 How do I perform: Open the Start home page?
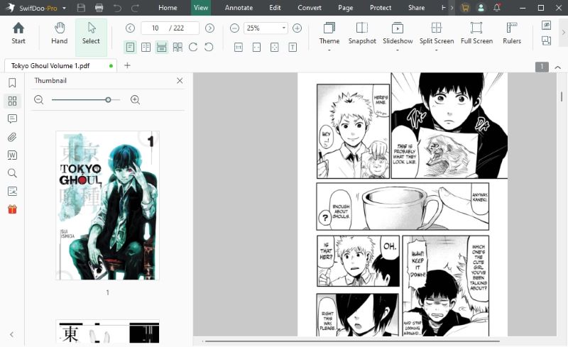(x=18, y=33)
